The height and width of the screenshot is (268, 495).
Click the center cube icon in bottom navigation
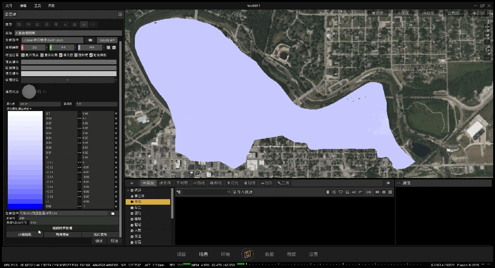248,254
